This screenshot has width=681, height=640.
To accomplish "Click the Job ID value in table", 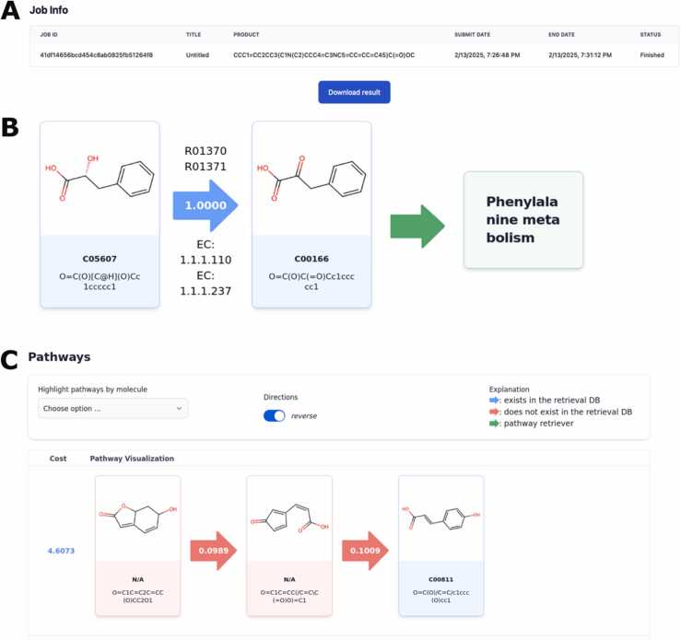I will [x=97, y=55].
